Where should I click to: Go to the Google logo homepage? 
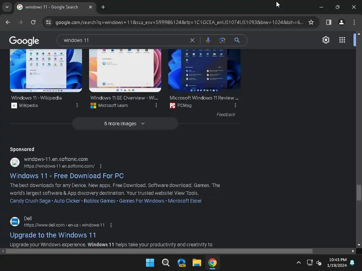tap(24, 41)
